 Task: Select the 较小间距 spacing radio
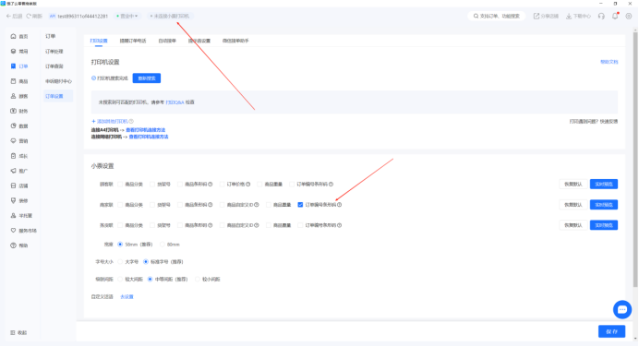coord(198,280)
